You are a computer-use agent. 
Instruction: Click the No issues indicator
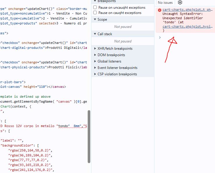[165, 3]
